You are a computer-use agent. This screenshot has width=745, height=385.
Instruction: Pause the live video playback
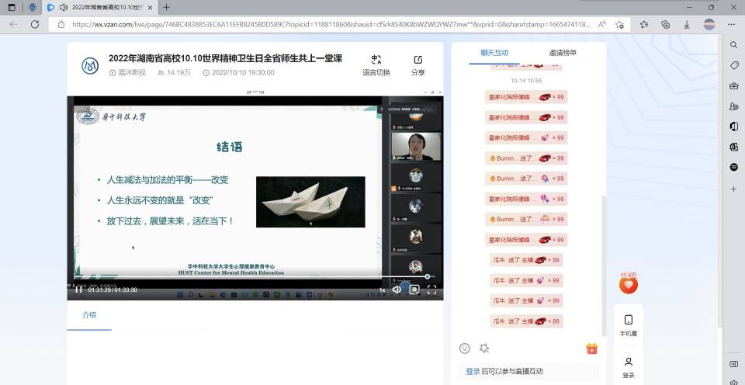78,290
